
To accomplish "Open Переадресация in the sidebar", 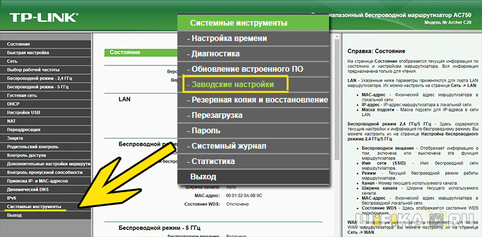I will tap(46, 130).
